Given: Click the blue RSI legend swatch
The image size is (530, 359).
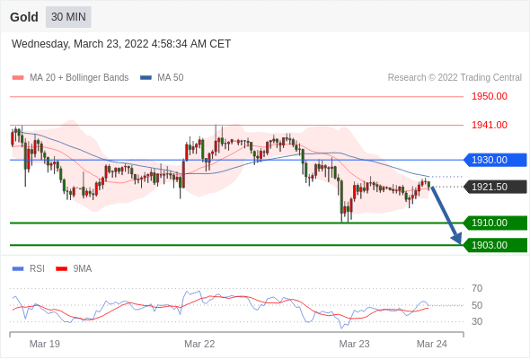Looking at the screenshot, I should coord(18,269).
